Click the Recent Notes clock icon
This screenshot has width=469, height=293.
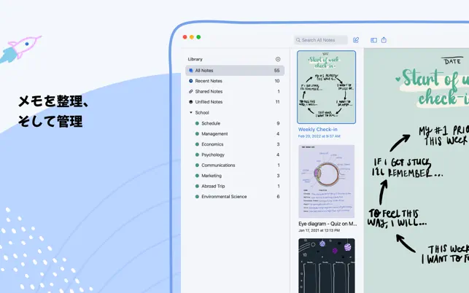(x=191, y=81)
